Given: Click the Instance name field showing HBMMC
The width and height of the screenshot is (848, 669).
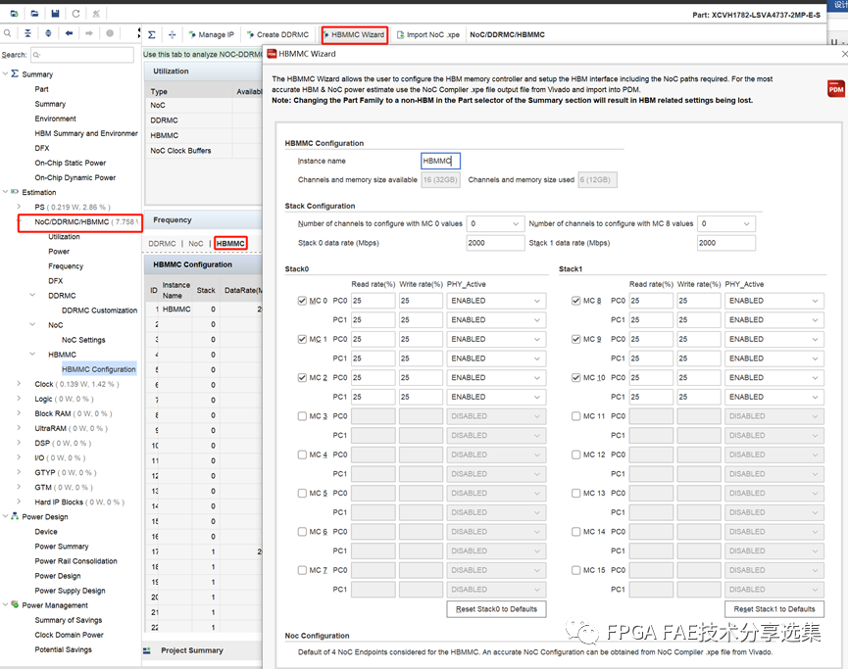Looking at the screenshot, I should tap(438, 161).
